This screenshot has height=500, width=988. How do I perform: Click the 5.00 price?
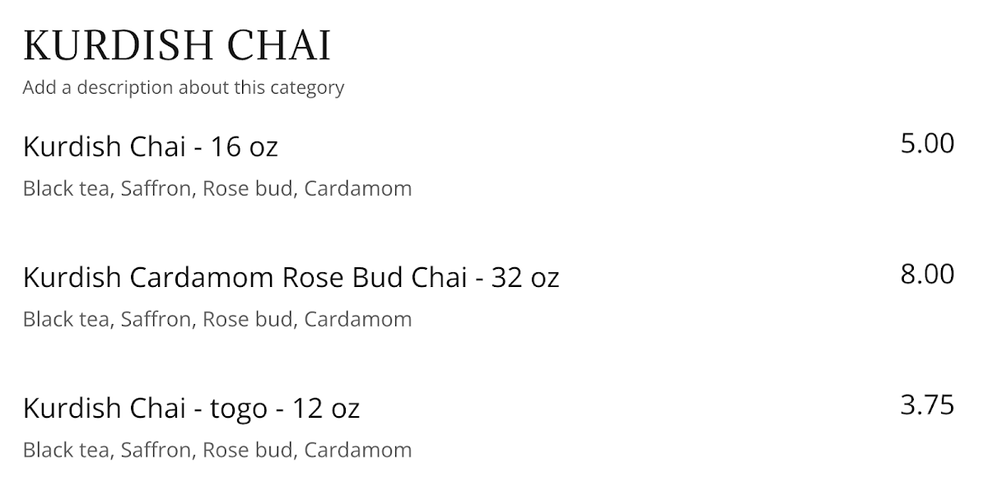coord(927,144)
